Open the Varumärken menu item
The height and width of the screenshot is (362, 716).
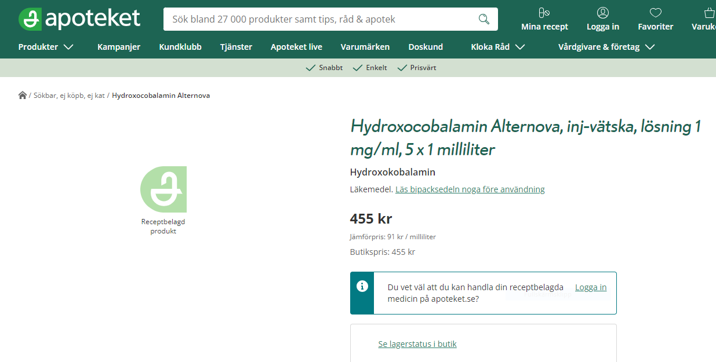(x=365, y=47)
